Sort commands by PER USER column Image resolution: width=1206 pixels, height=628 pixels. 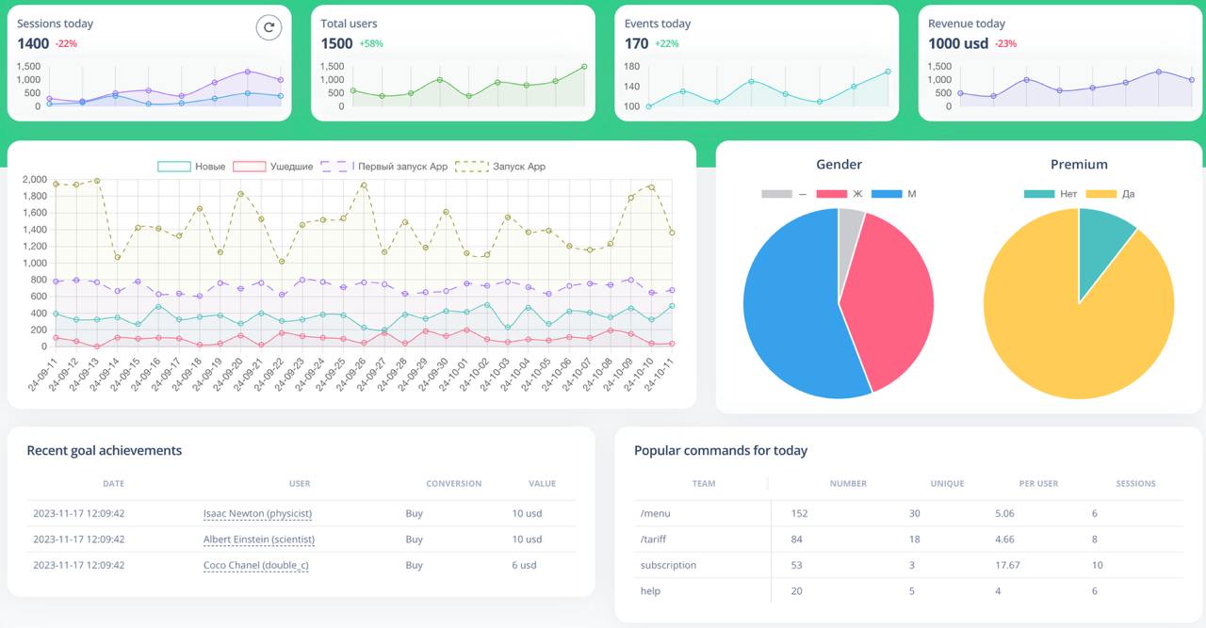point(1038,484)
